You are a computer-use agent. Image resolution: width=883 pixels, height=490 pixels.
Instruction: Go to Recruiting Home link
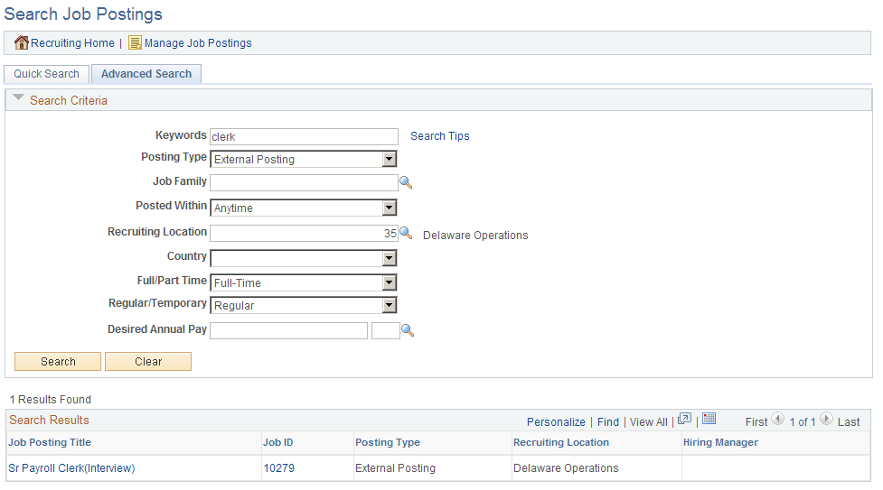[x=72, y=42]
